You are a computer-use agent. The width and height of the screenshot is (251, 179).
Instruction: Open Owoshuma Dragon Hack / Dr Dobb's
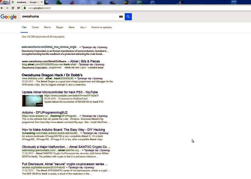[52, 75]
